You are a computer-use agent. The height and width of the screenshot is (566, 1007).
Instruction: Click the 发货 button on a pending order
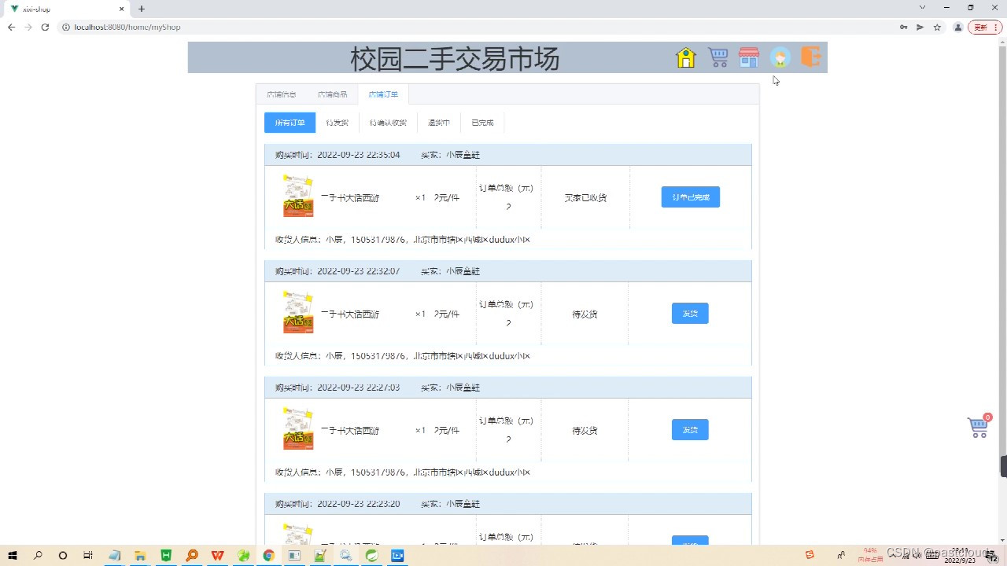[689, 313]
